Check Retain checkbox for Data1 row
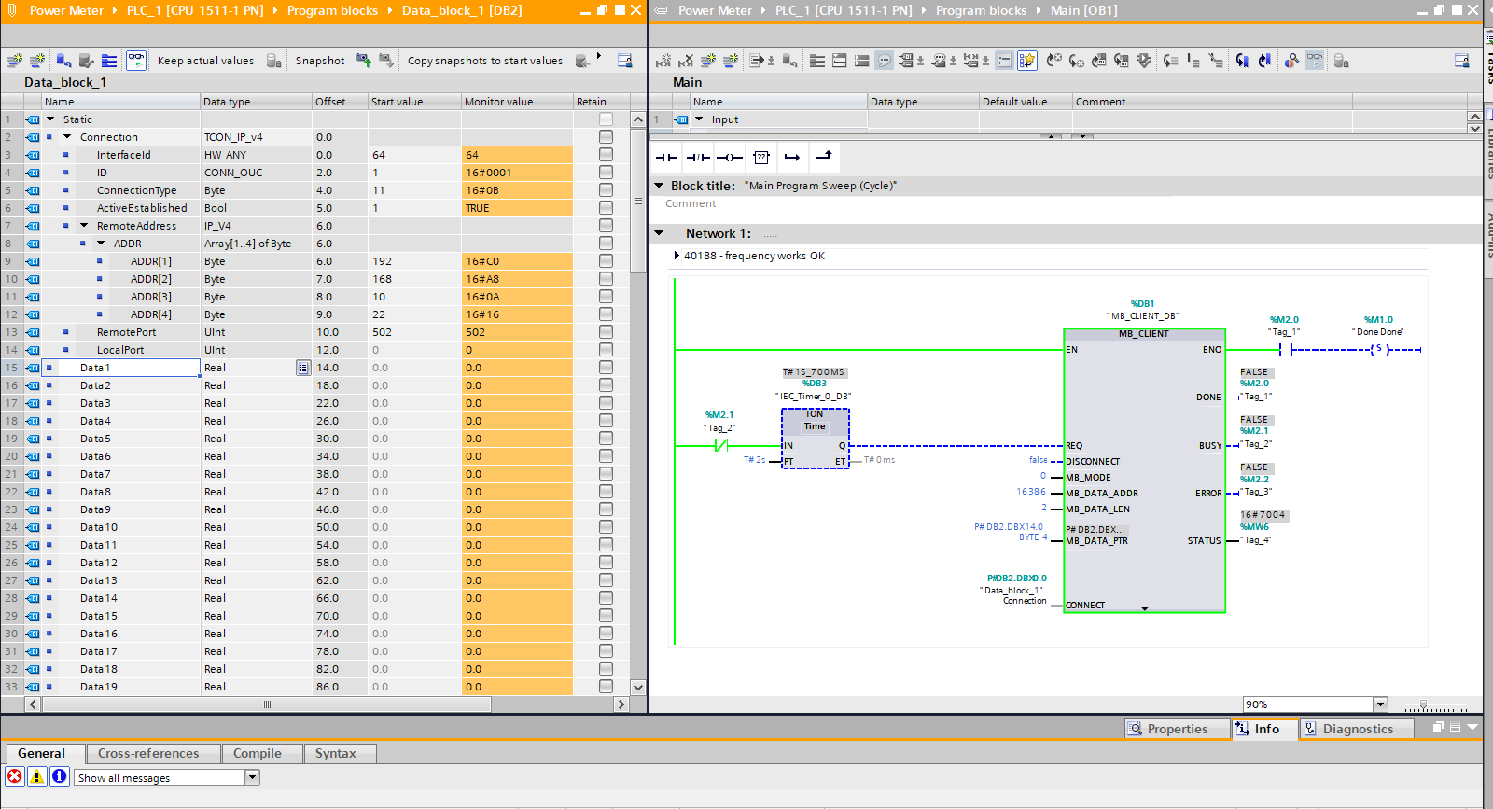 pyautogui.click(x=606, y=368)
